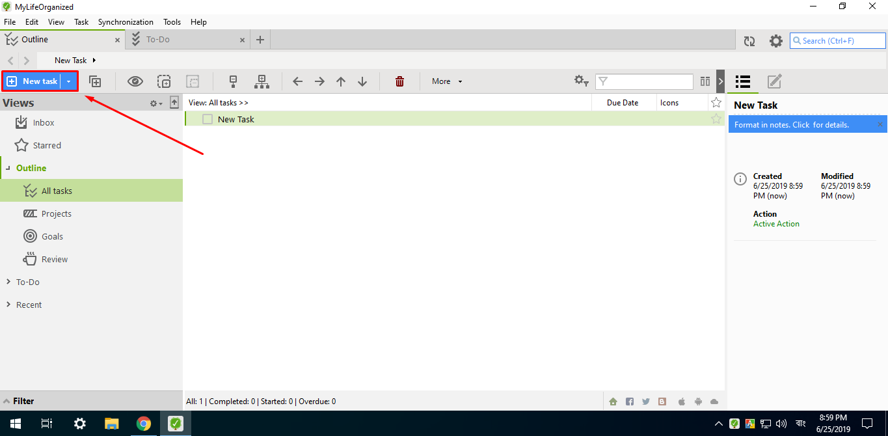Switch to the notes edit tab
This screenshot has height=436, width=888.
pyautogui.click(x=774, y=81)
